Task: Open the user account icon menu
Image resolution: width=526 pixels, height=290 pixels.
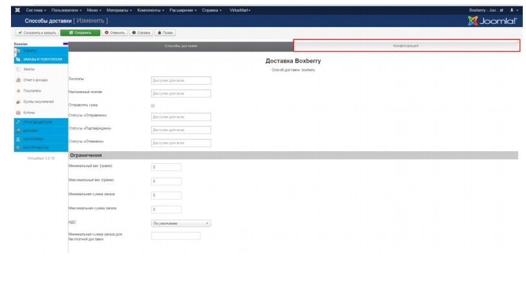Action: [514, 10]
